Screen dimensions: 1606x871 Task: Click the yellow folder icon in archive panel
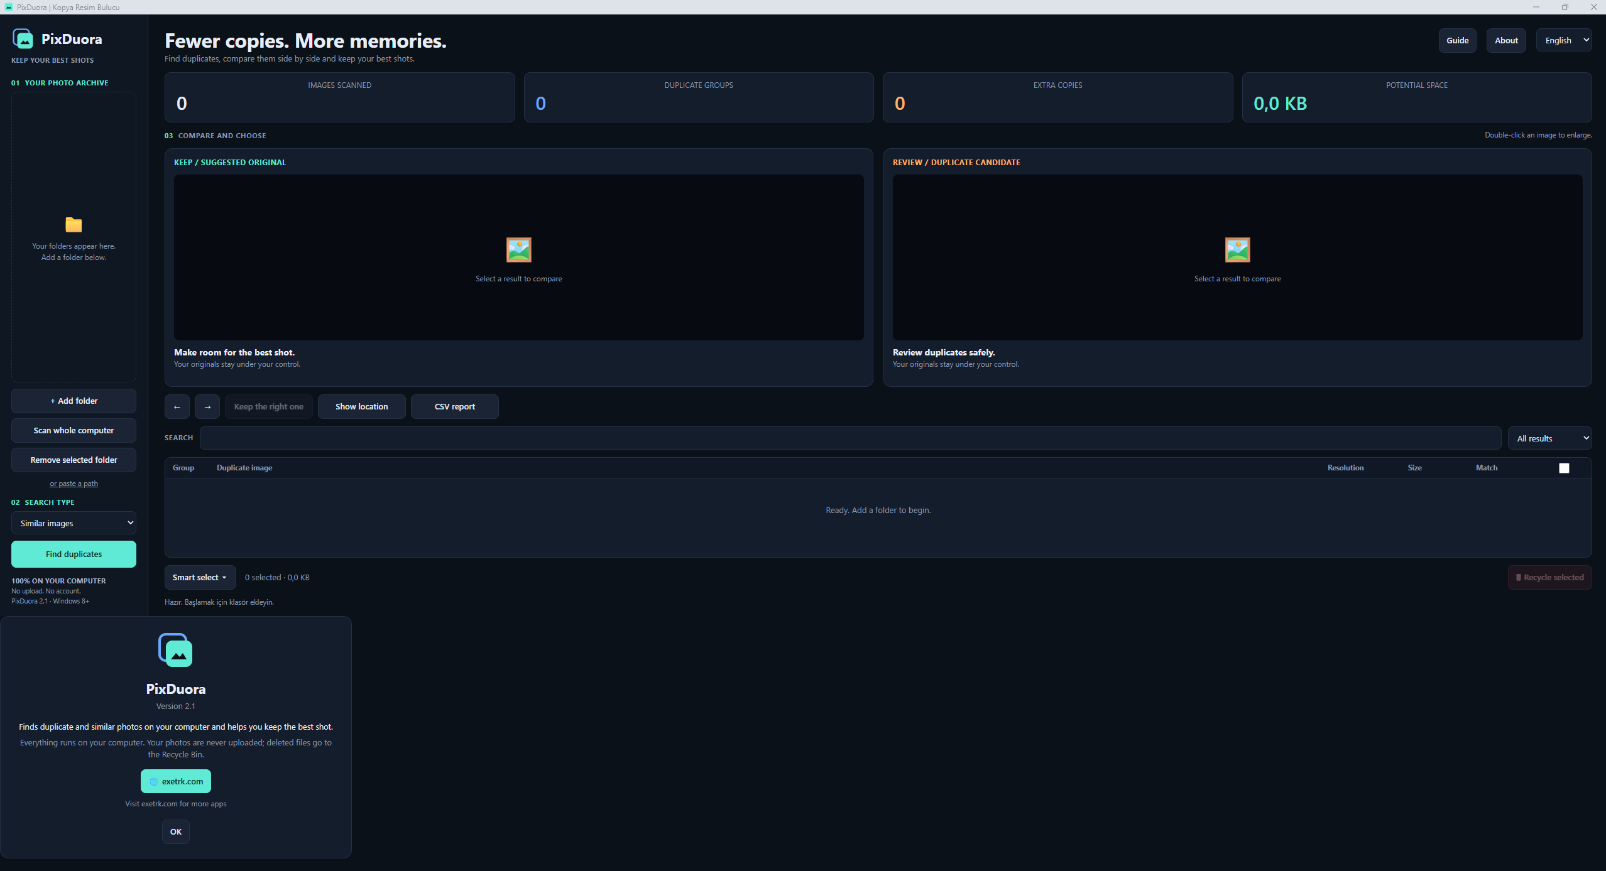tap(74, 225)
